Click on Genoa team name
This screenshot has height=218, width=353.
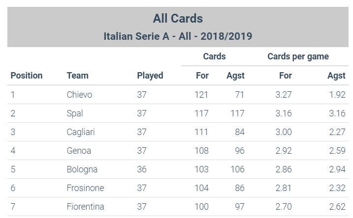[79, 151]
